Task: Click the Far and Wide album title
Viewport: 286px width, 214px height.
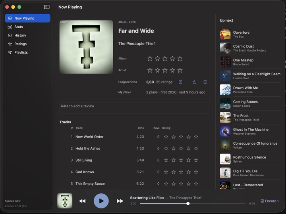Action: 136,31
